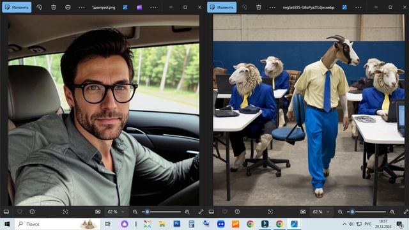Open three-dot menu right of right window's blue icon

(359, 7)
